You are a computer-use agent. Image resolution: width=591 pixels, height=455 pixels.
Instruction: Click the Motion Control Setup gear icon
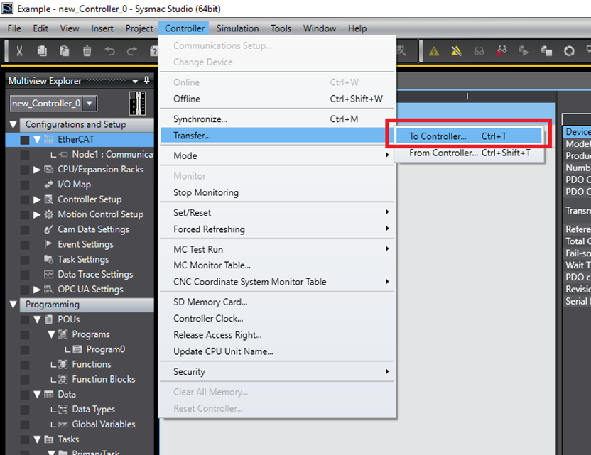click(48, 214)
